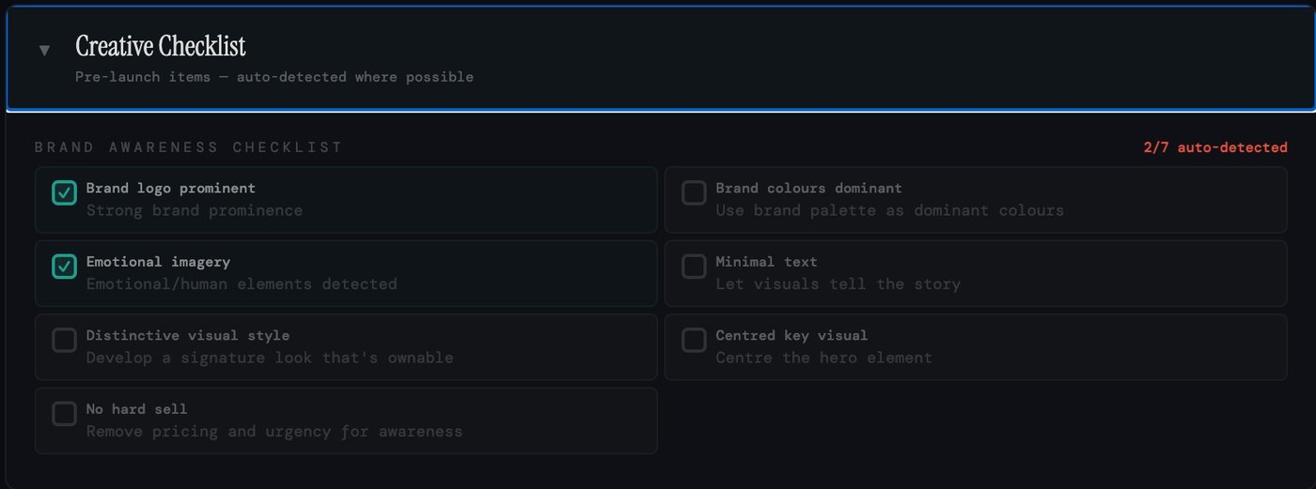1316x489 pixels.
Task: Mark the Minimal text checkbox
Action: pos(694,267)
